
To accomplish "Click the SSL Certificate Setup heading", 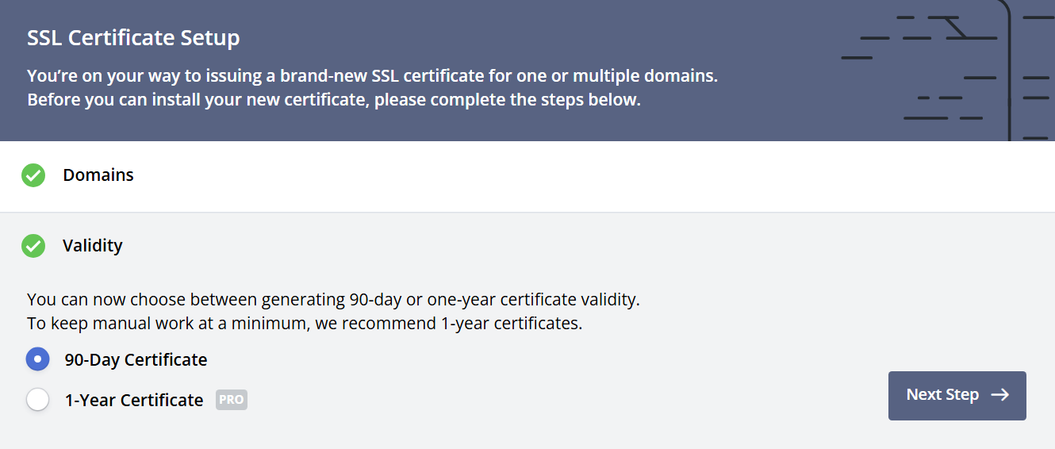I will 133,37.
